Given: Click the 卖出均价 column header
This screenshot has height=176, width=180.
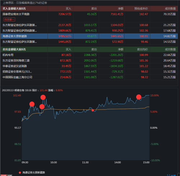Looking at the screenshot, I should (x=143, y=49).
